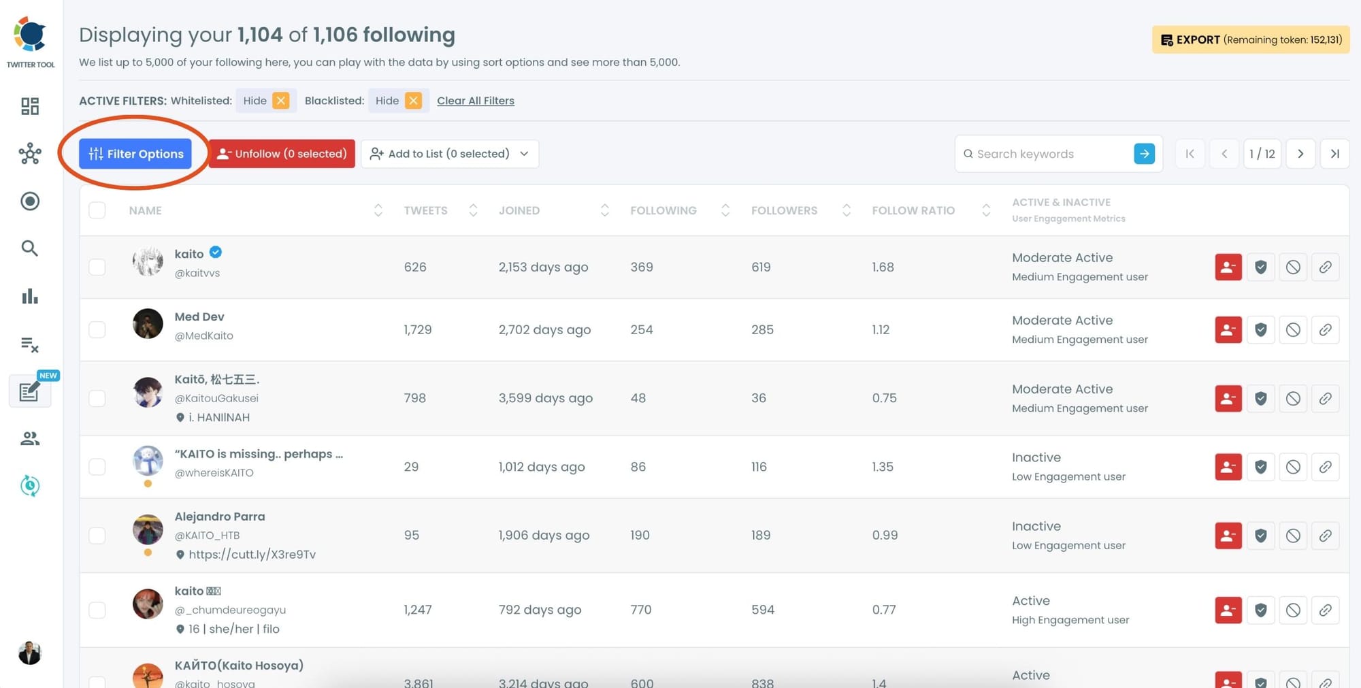Blacklist @kaitvvs using block icon

[1293, 267]
